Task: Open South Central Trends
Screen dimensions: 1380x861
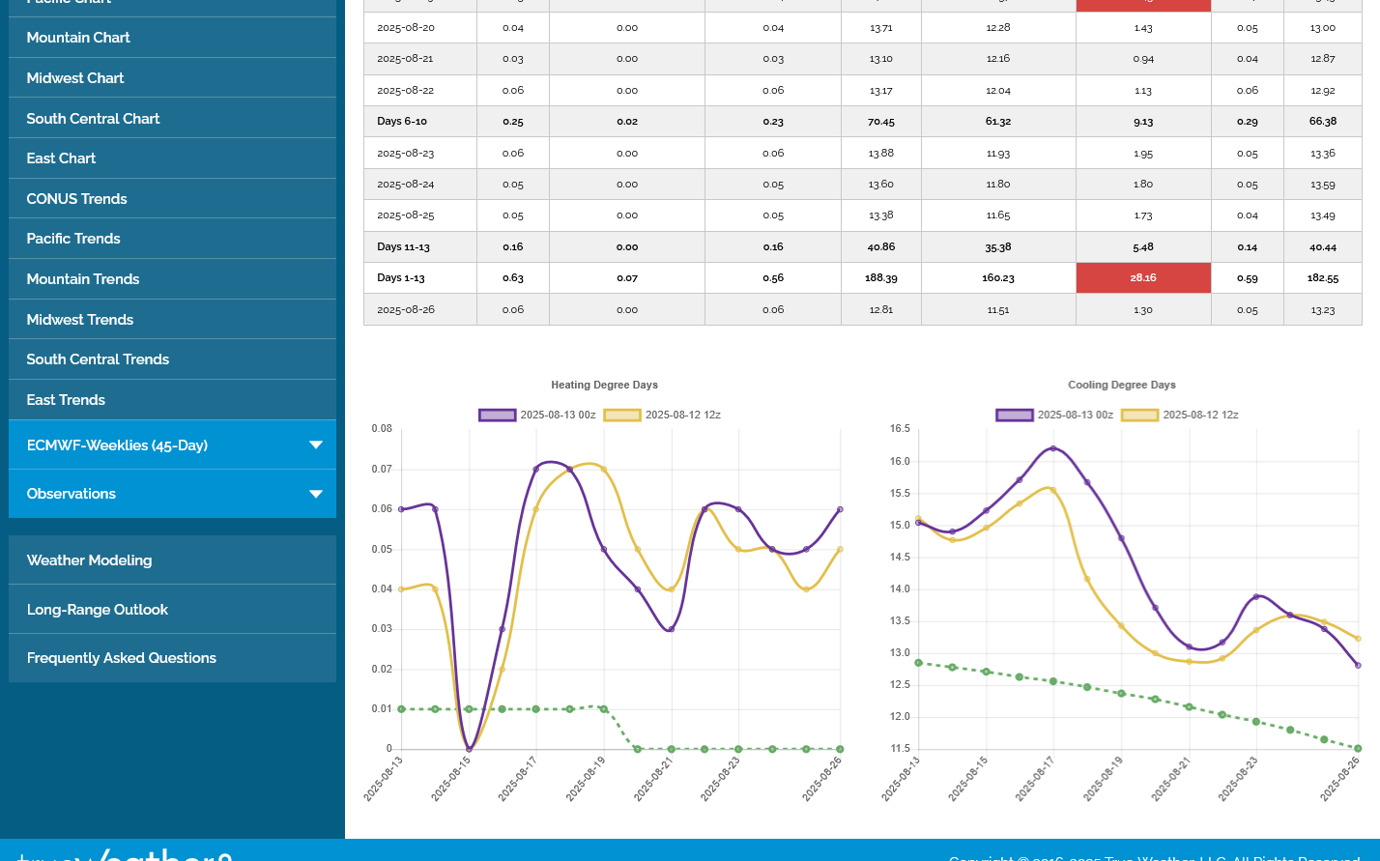Action: pyautogui.click(x=98, y=359)
